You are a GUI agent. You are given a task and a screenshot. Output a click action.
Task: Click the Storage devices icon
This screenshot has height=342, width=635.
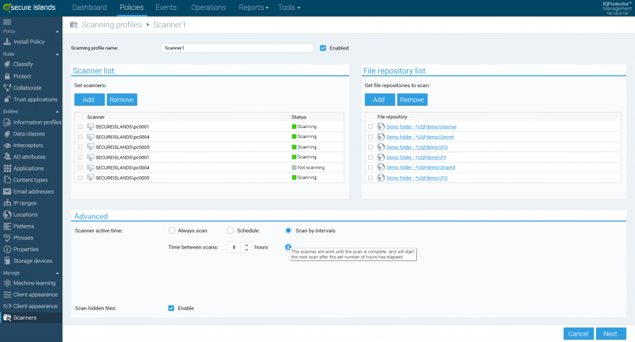coord(7,261)
